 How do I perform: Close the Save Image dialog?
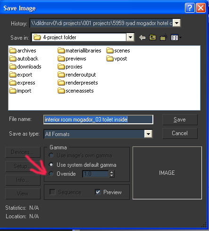201,8
